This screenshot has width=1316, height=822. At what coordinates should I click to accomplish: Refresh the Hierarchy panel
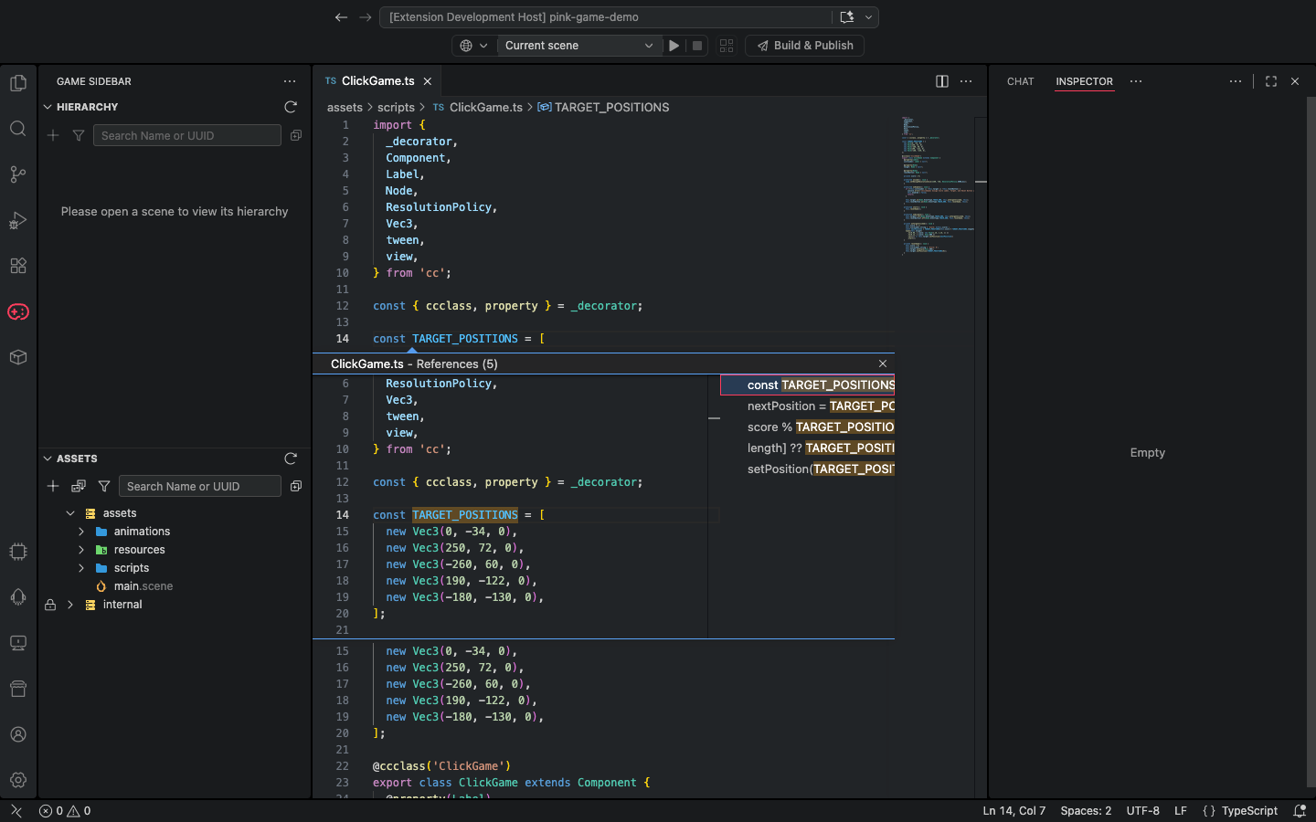291,107
